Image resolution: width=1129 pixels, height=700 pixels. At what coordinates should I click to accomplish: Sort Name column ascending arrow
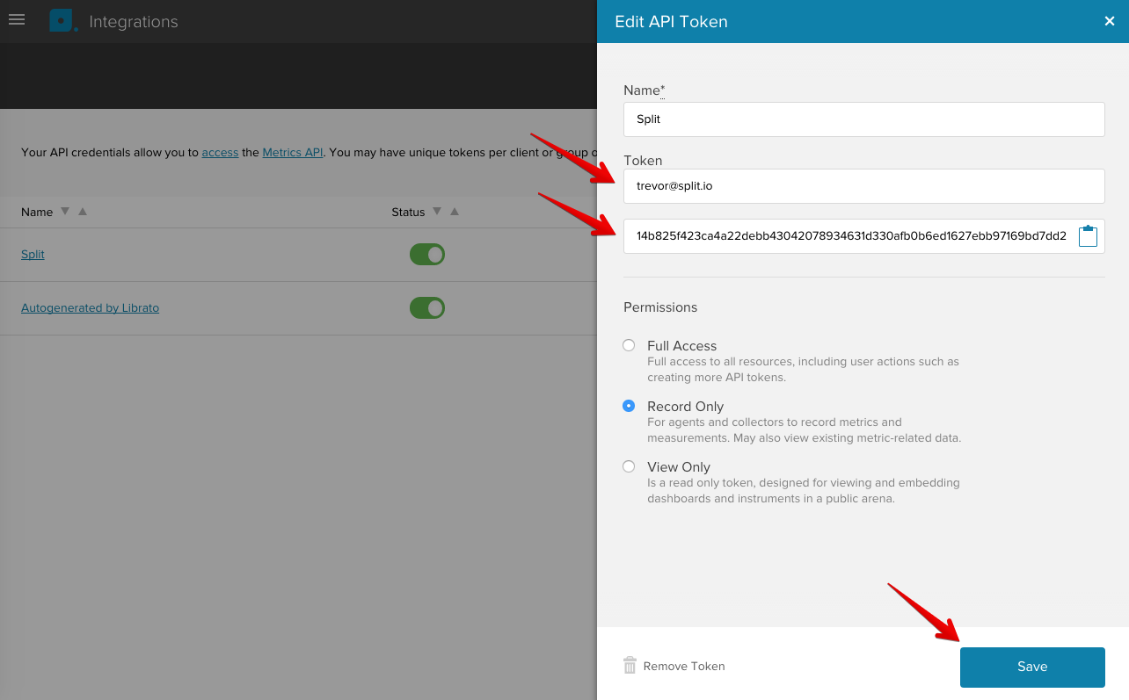(x=83, y=212)
